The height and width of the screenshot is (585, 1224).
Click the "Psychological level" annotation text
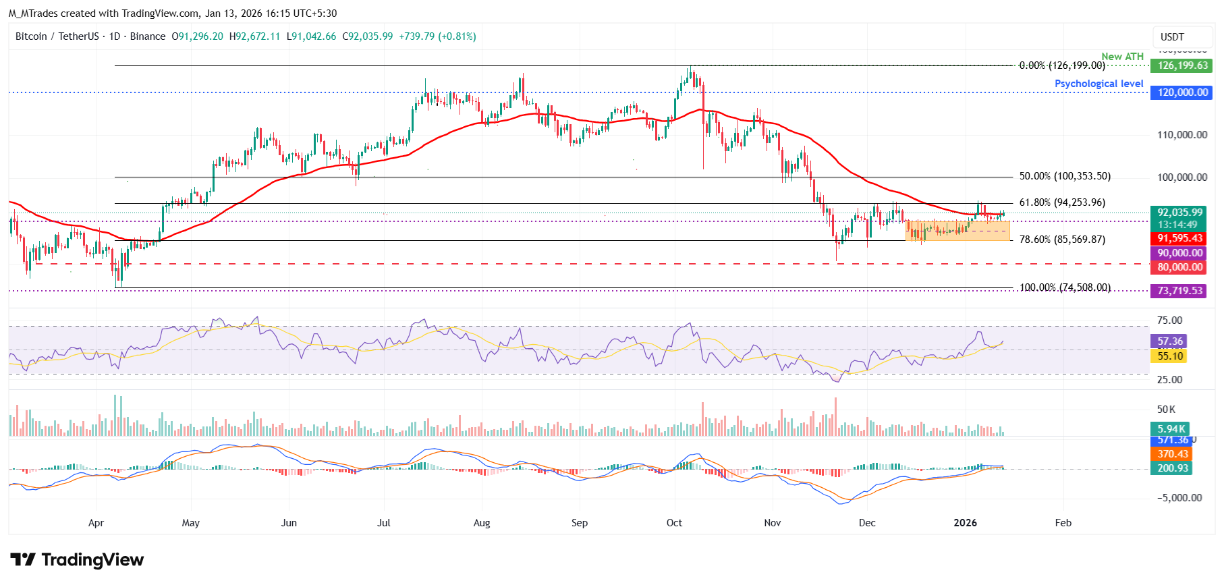tap(1098, 84)
